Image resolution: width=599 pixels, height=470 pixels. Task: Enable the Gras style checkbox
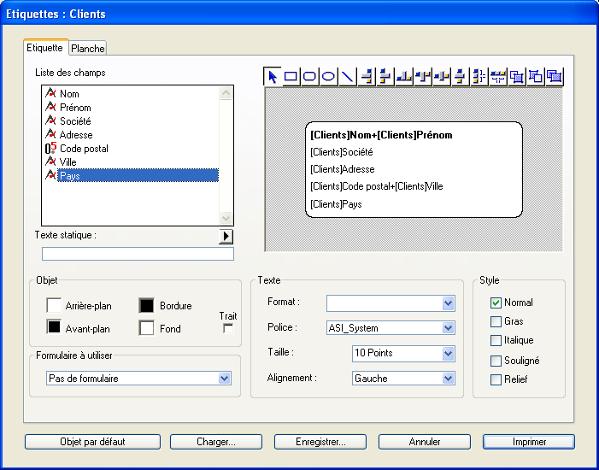tap(496, 321)
